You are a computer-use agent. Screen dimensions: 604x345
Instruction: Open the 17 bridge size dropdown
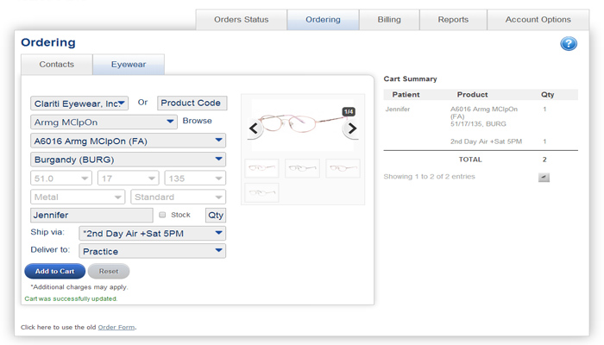(x=128, y=179)
